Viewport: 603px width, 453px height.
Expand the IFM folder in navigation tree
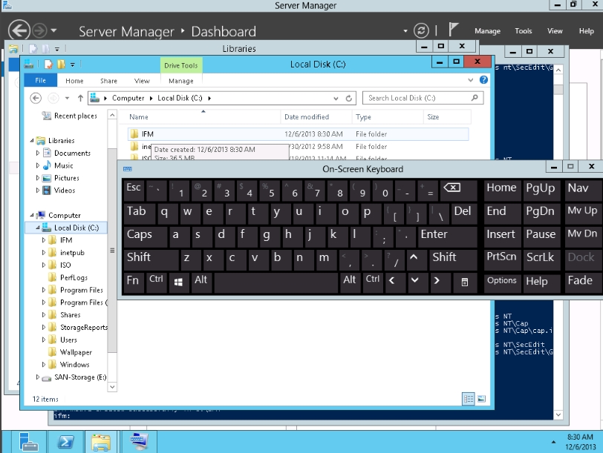click(44, 240)
